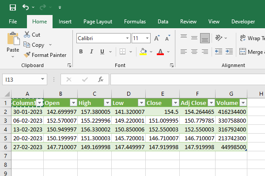Open the Column1 filter dropdown
Viewport: 265px width, 176px height.
pos(40,103)
